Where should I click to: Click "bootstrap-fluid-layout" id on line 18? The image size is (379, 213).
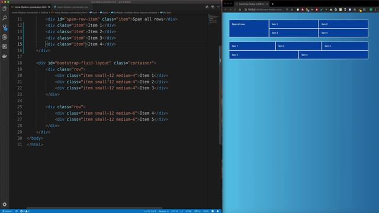[83, 63]
